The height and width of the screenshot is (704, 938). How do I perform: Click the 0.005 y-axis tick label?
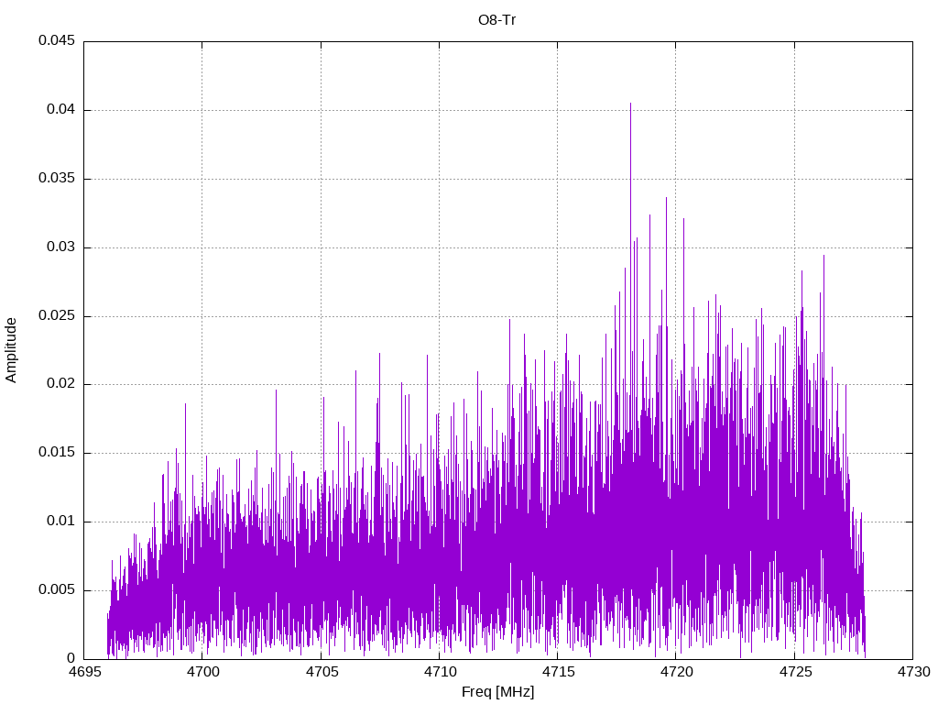tap(57, 590)
